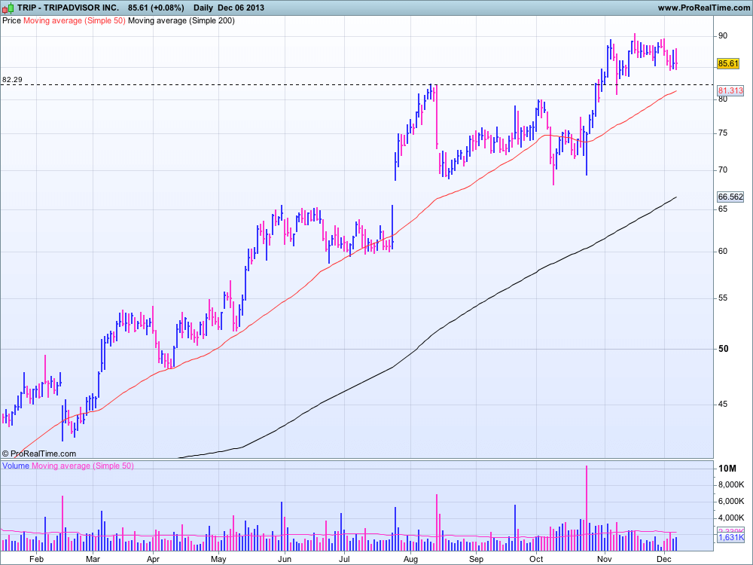Viewport: 753px width, 565px height.
Task: Open the www.ProRealTime.com link
Action: click(x=703, y=8)
